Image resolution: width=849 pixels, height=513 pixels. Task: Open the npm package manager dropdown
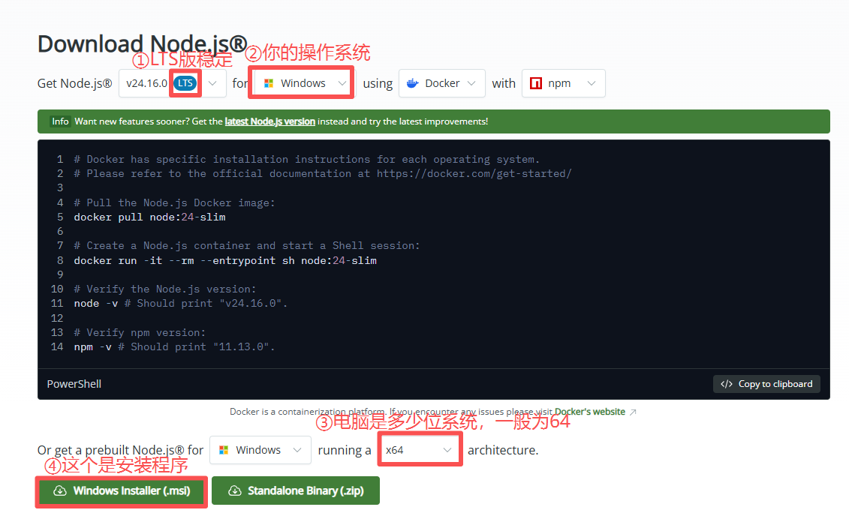pyautogui.click(x=563, y=83)
